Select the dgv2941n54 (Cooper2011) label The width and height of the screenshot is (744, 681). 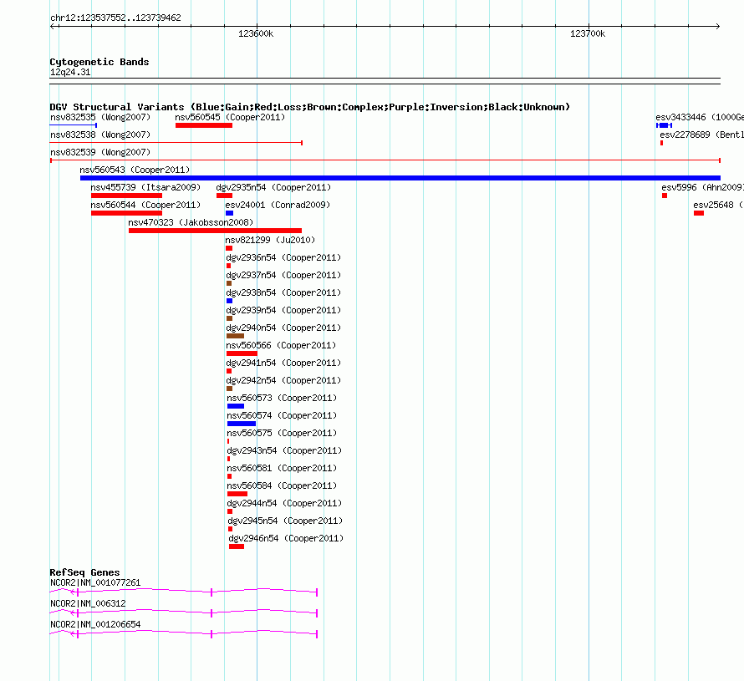coord(283,363)
